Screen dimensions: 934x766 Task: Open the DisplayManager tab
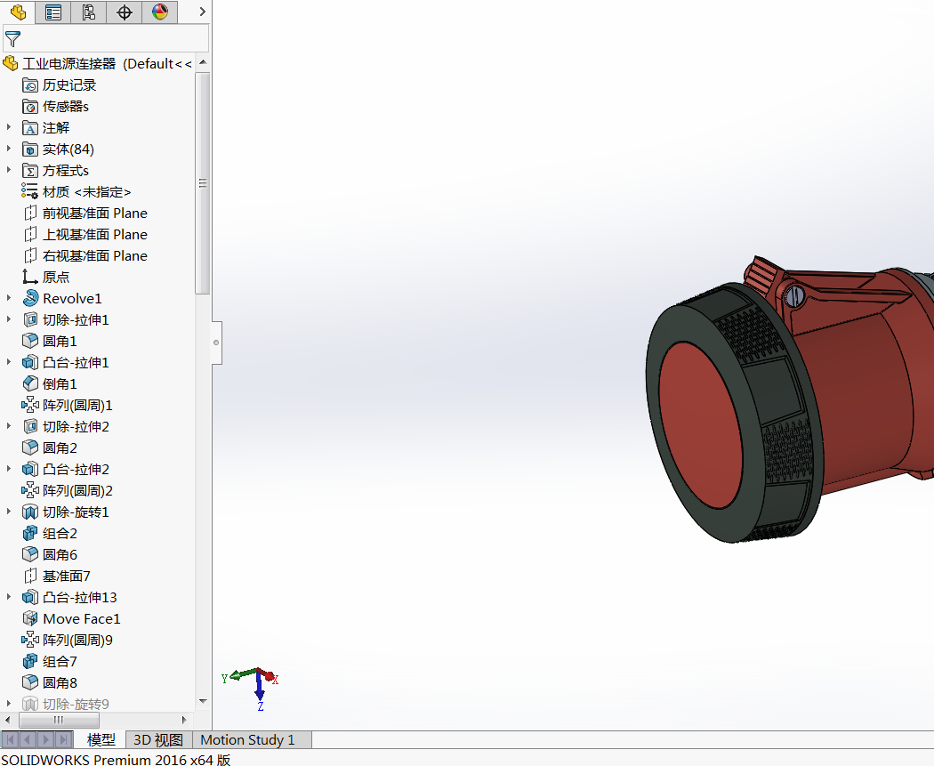pos(159,12)
